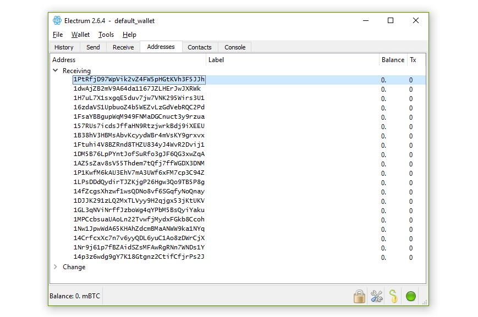
Task: Select address 1MPCcbsuaUAoLn22TvwfjMydxFGkb8Ccoh
Action: (x=139, y=220)
